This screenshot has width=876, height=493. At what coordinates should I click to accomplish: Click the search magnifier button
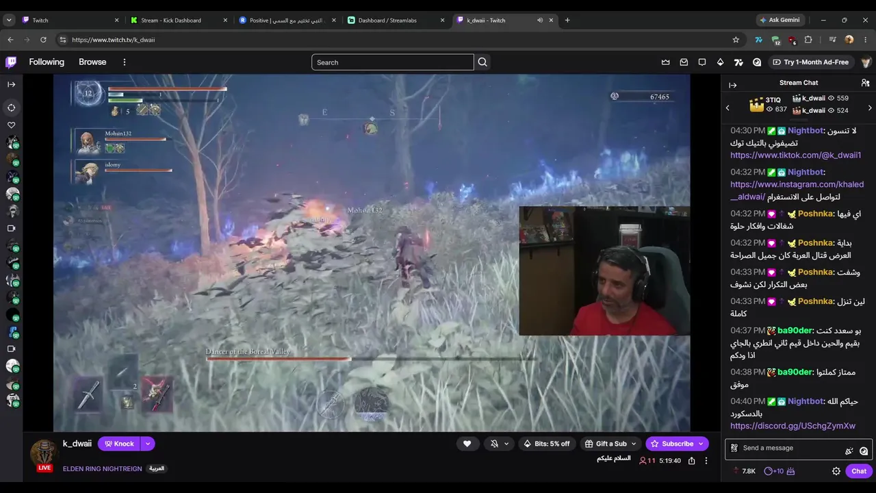pyautogui.click(x=482, y=62)
